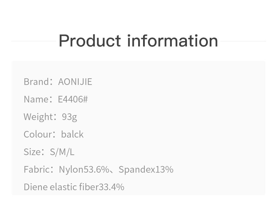277x219 pixels.
Task: Select the Nylon53.6% text
Action: (x=84, y=169)
